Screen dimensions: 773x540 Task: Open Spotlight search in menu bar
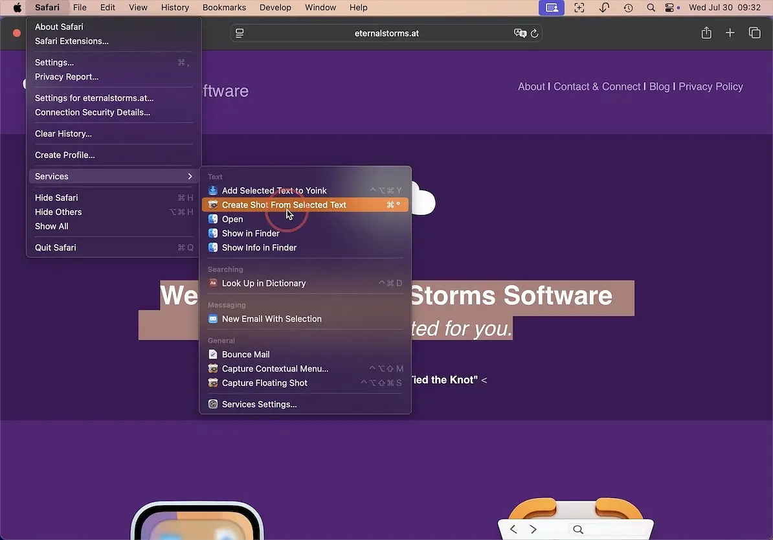pos(651,8)
